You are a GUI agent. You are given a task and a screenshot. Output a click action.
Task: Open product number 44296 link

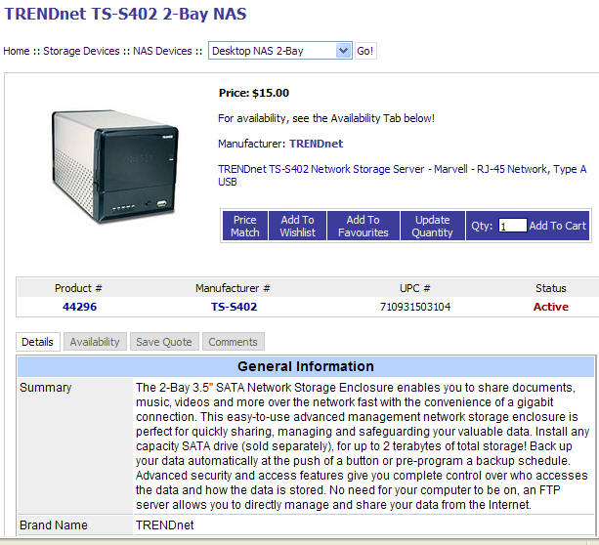[79, 307]
